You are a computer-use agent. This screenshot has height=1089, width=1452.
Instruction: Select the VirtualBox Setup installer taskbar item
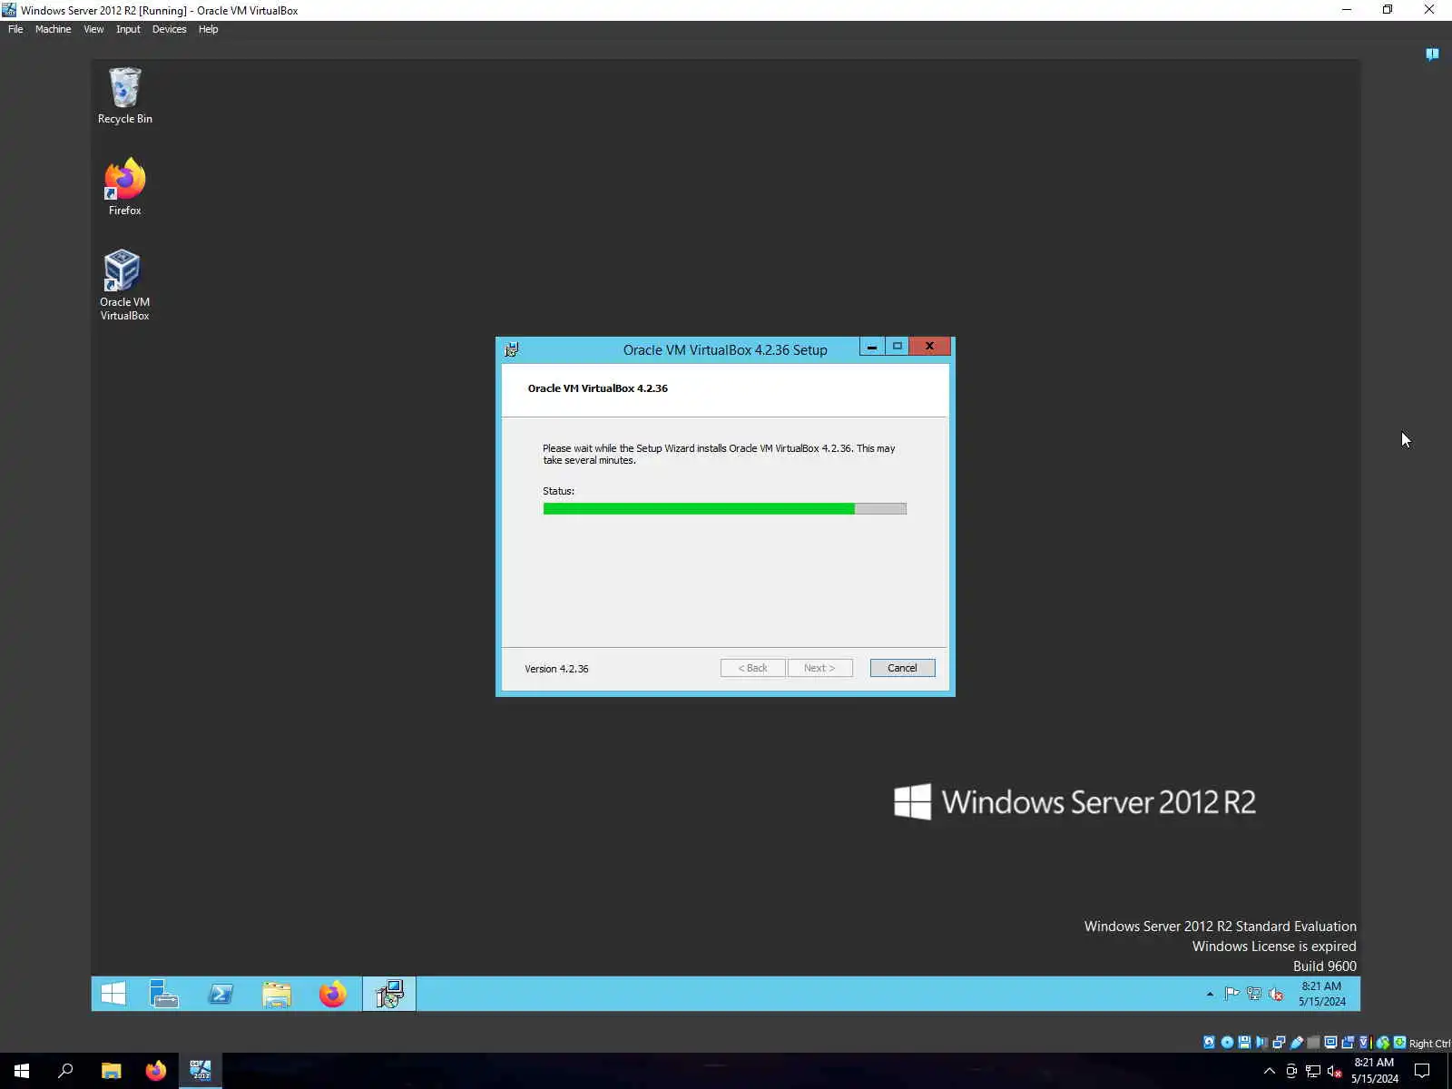click(x=389, y=994)
